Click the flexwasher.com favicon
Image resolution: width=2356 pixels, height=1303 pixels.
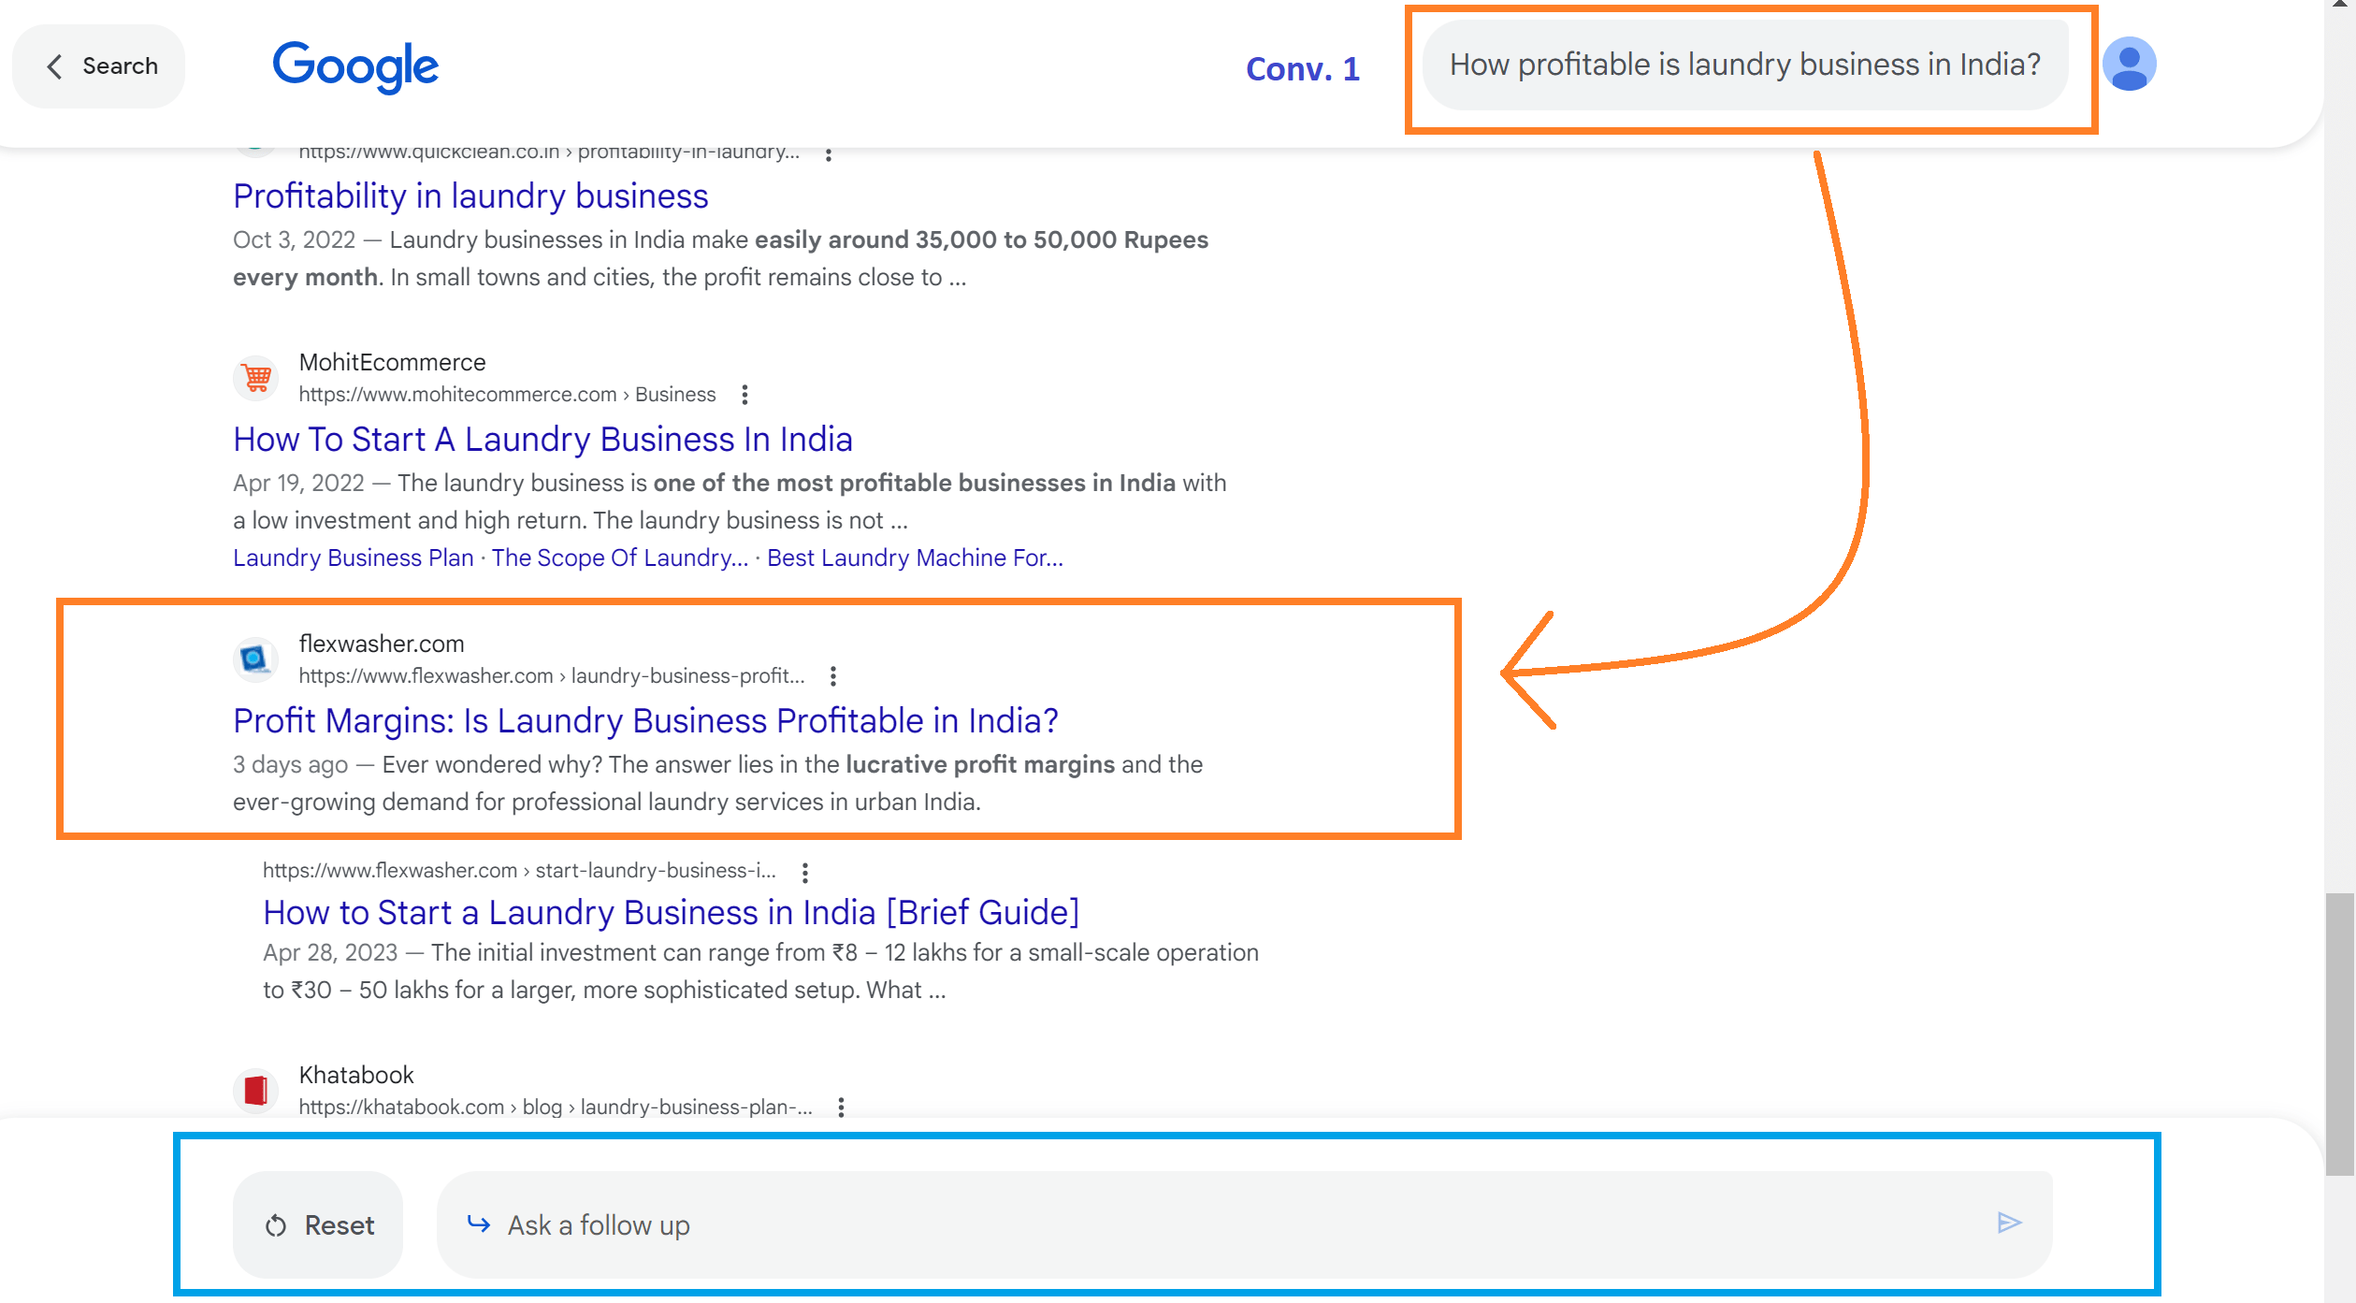coord(255,659)
